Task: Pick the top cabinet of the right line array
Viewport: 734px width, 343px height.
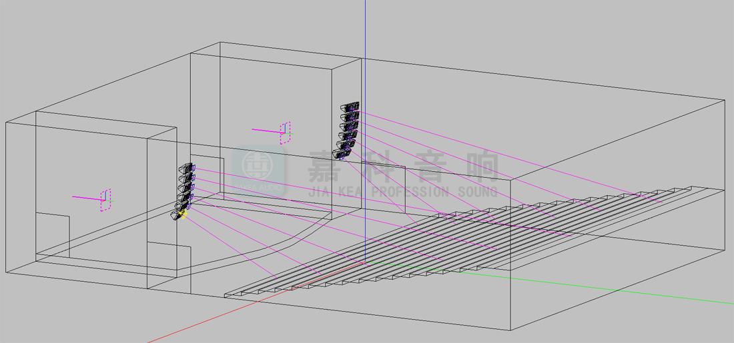Action: tap(350, 107)
